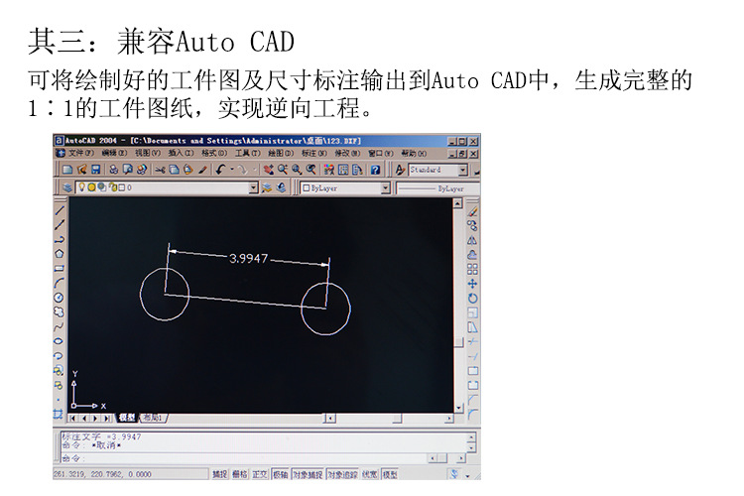
Task: Expand the layer 0 dropdown list
Action: pyautogui.click(x=254, y=187)
